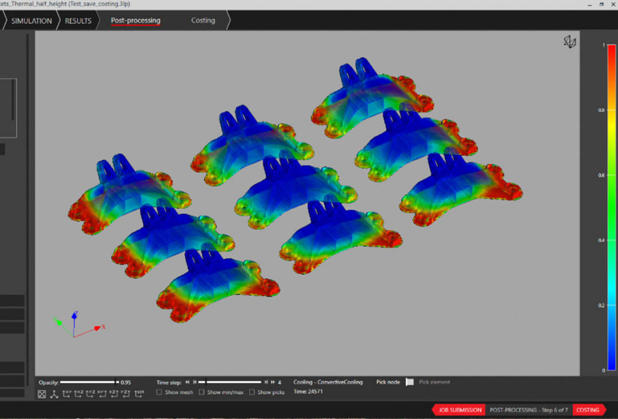
Task: Click the leftmost XY view preset icon
Action: tap(67, 393)
